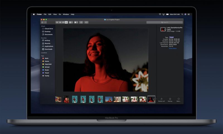
Task: Click the AirPlay display icon in menu bar
Action: (164, 14)
